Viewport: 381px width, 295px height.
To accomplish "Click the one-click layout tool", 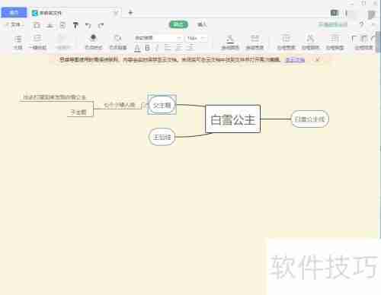I will [x=37, y=43].
